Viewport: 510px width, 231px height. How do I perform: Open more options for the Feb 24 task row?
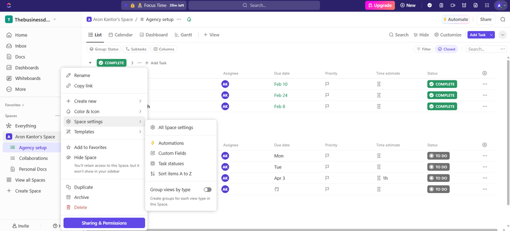(485, 95)
